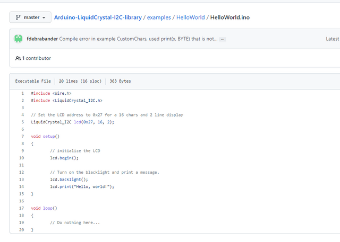340x242 pixels.
Task: Select line number 5
Action: point(22,122)
